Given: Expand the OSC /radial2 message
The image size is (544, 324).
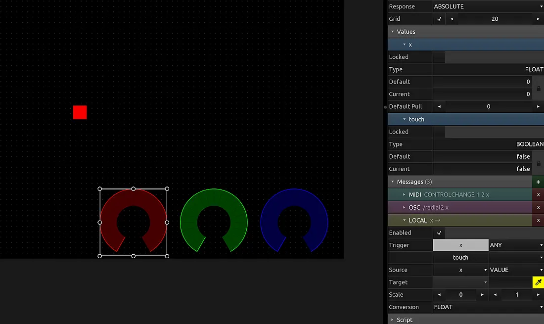Looking at the screenshot, I should click(404, 207).
